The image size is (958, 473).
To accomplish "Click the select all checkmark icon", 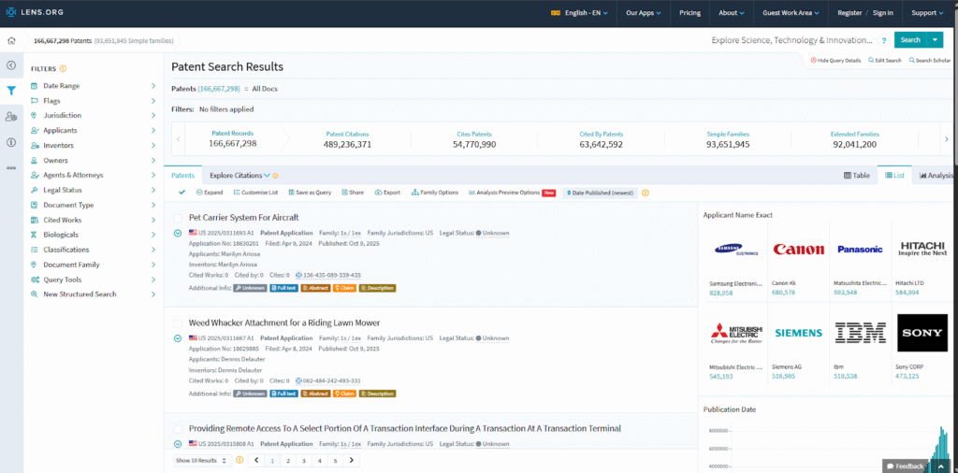I will 181,193.
